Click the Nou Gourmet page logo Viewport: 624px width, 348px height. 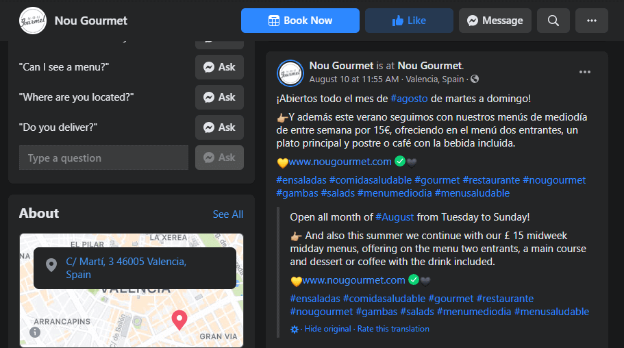pyautogui.click(x=33, y=21)
